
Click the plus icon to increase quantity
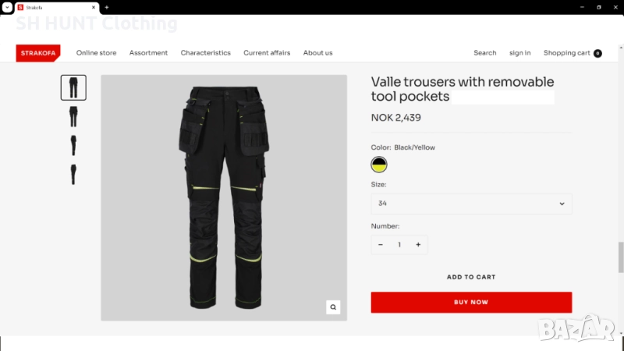tap(418, 245)
